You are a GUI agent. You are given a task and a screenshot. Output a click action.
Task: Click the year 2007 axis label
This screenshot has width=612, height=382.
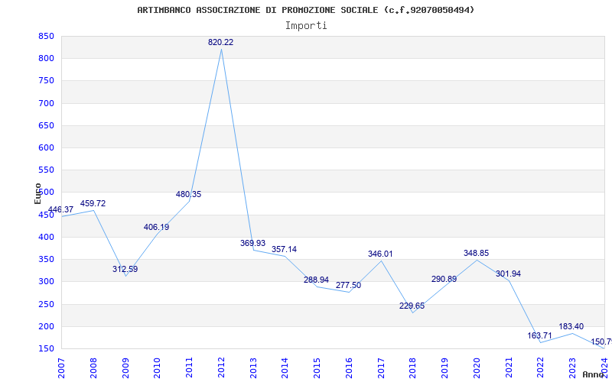tap(61, 368)
